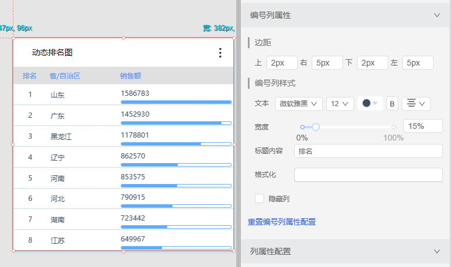
Task: Expand the 列属性配置 section
Action: (437, 251)
